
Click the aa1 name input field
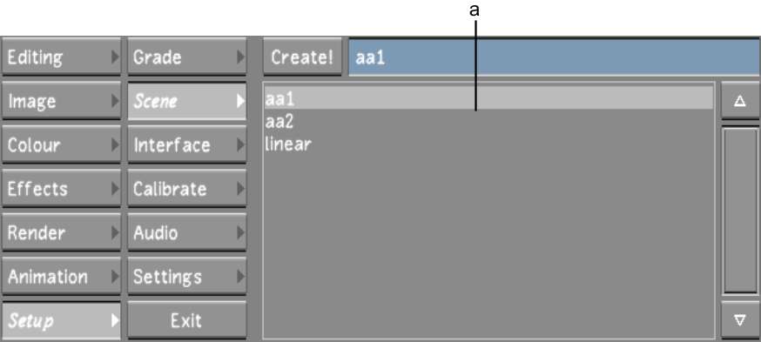pos(555,57)
